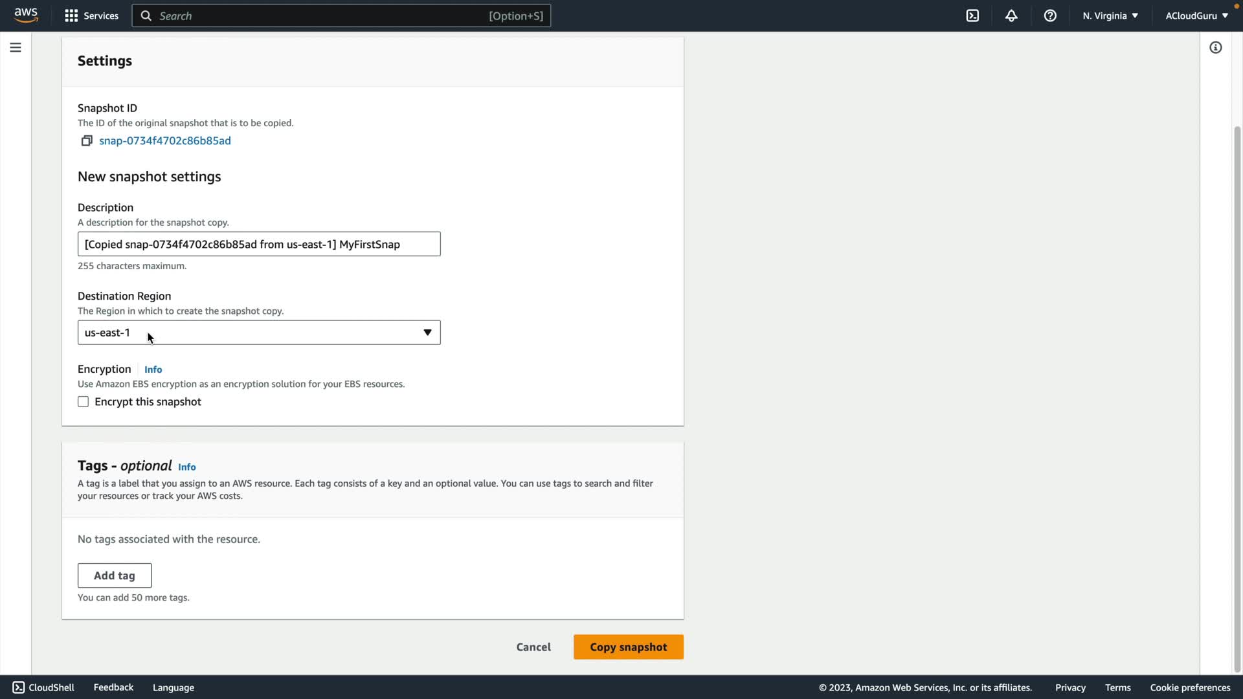Open the Services grid menu
This screenshot has height=699, width=1243.
(x=91, y=16)
